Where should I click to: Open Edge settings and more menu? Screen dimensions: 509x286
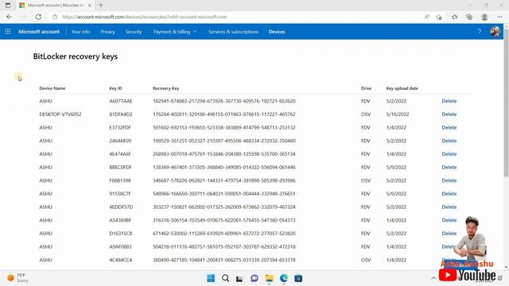pyautogui.click(x=499, y=17)
